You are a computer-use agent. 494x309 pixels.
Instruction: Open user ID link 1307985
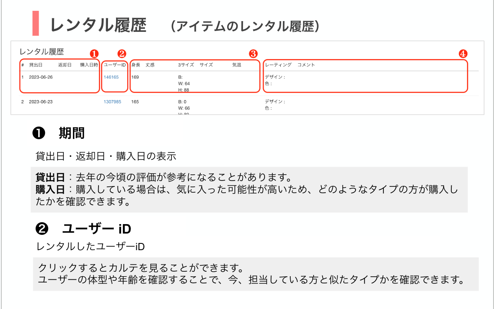pos(112,102)
